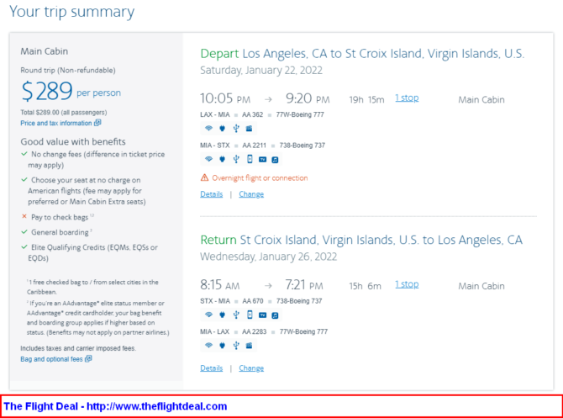Image resolution: width=563 pixels, height=418 pixels.
Task: Click 'General boarding' benefit line
Action: (x=60, y=232)
